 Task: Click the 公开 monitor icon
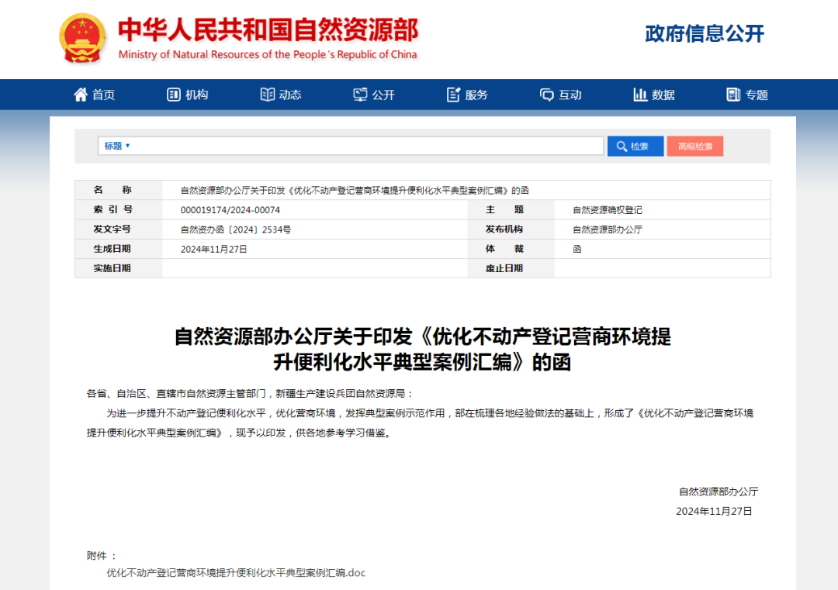click(360, 95)
